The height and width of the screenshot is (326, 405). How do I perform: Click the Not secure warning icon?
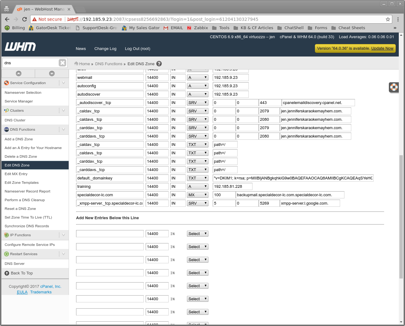coord(34,19)
